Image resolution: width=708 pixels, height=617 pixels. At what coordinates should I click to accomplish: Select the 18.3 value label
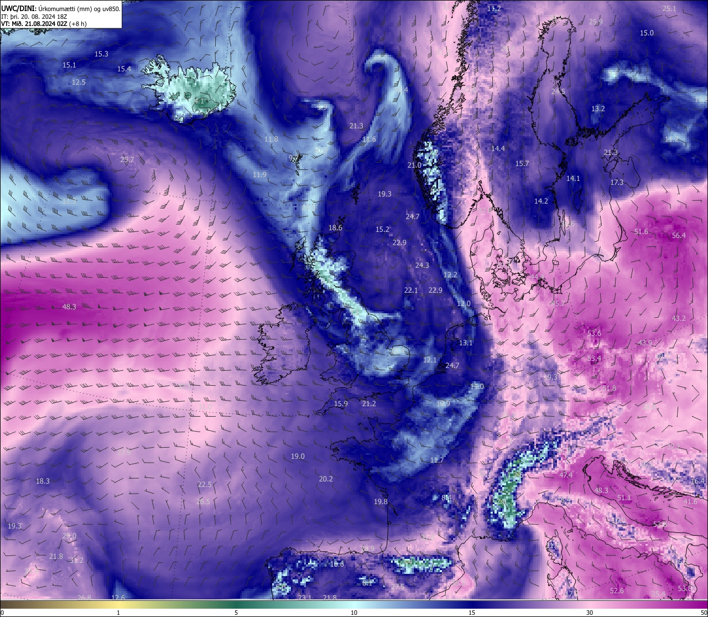point(43,481)
